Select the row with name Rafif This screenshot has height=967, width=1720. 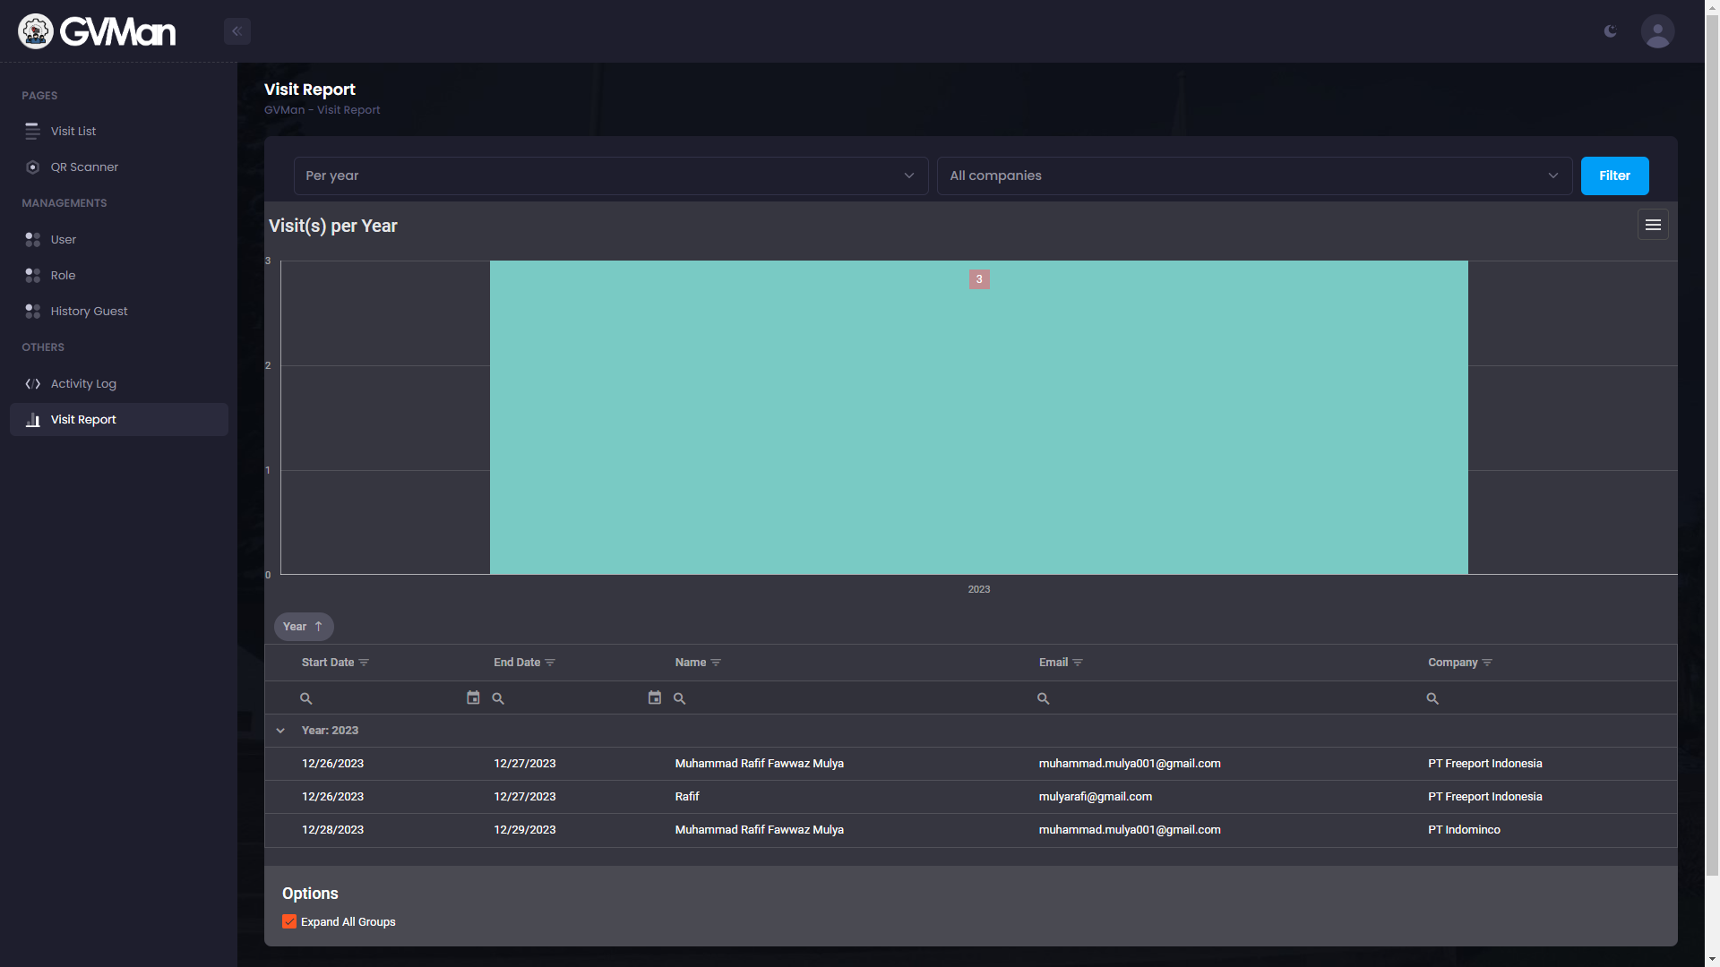tap(971, 797)
